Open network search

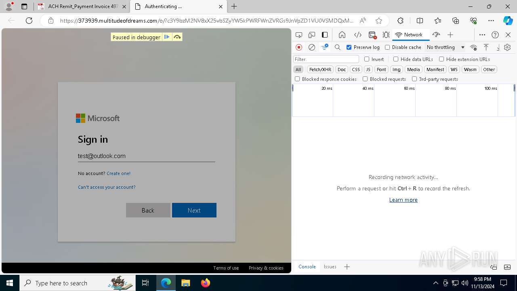click(338, 47)
